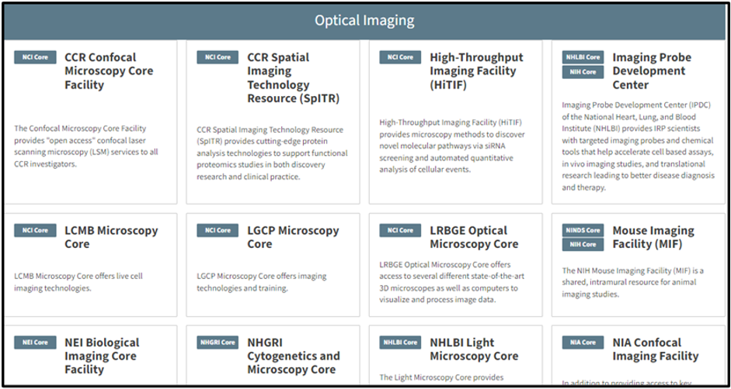Open NEI Biological Imaging Core Facility
The width and height of the screenshot is (731, 389).
point(102,356)
